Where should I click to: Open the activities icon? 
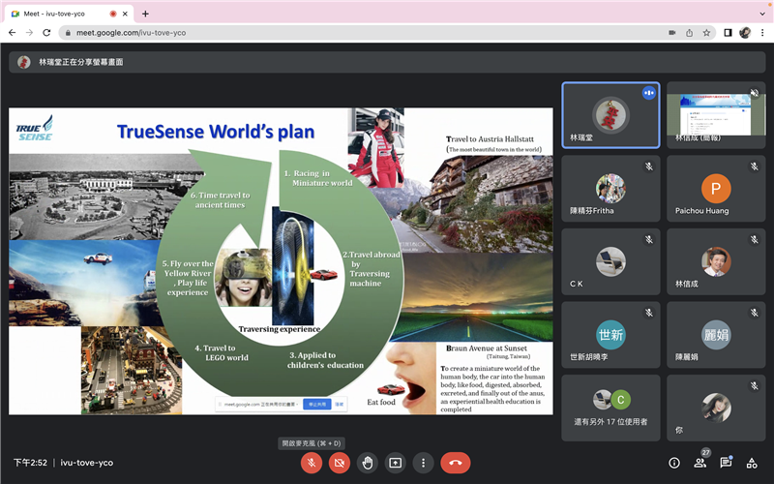[752, 463]
